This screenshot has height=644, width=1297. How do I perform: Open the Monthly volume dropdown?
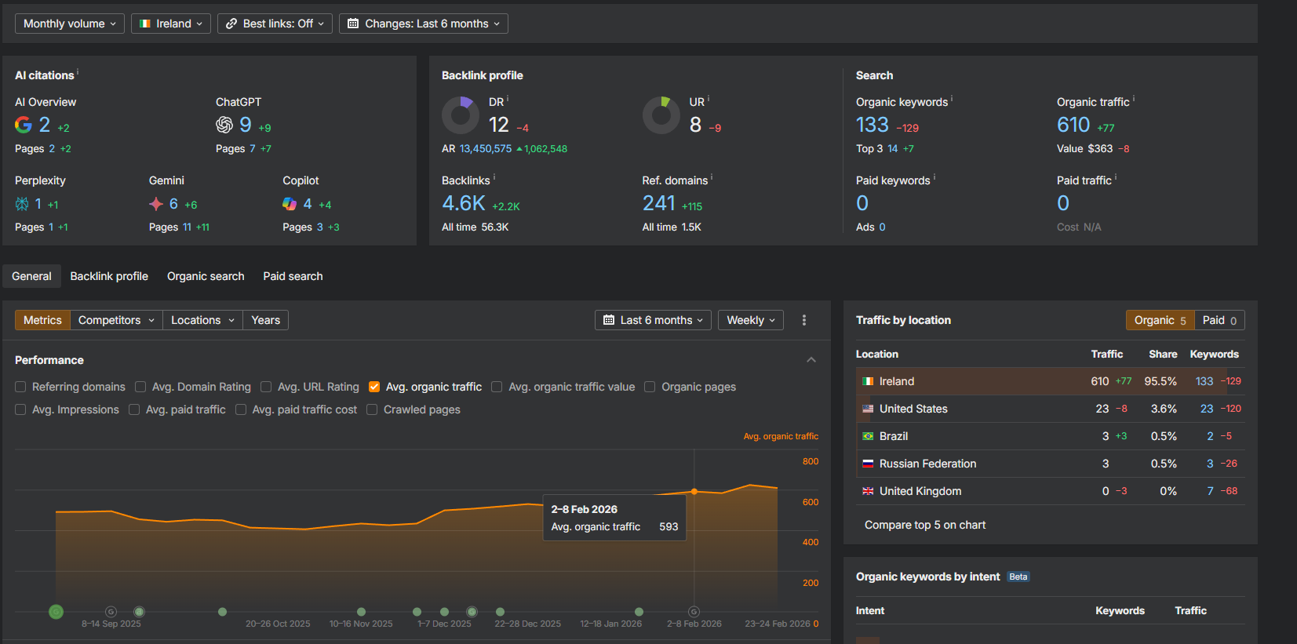(70, 24)
